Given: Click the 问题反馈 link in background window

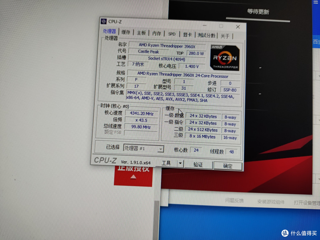Looking at the screenshot, I should tap(234, 200).
